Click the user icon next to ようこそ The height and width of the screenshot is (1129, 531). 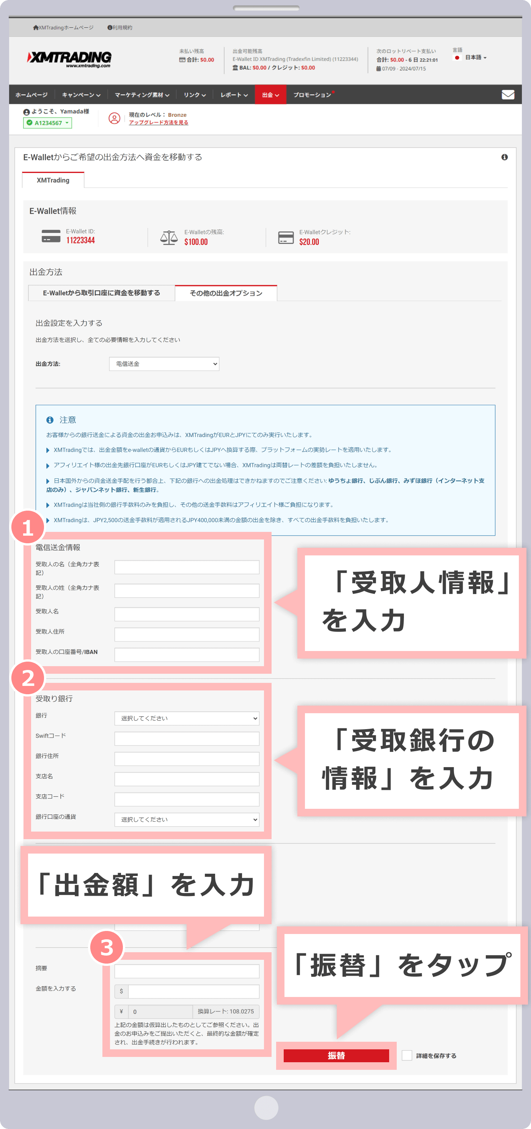coord(26,112)
